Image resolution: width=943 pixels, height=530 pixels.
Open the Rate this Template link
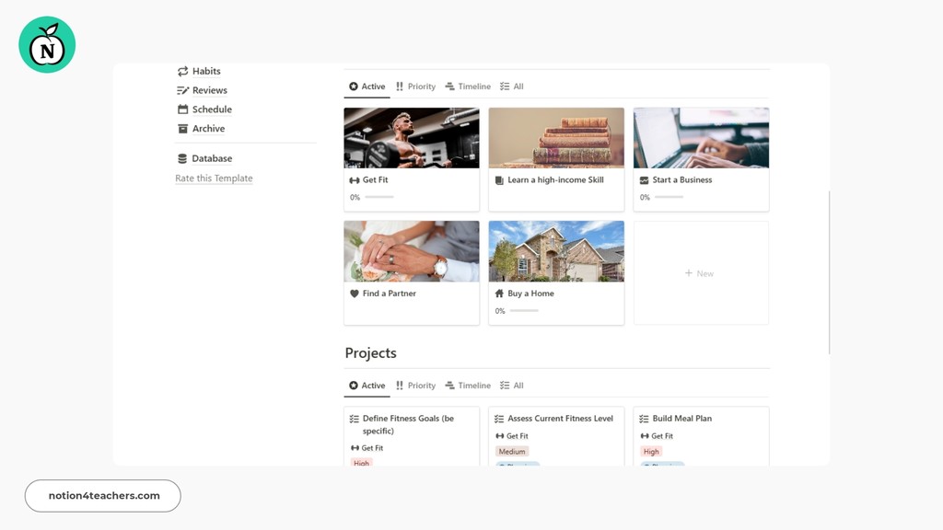pos(214,178)
